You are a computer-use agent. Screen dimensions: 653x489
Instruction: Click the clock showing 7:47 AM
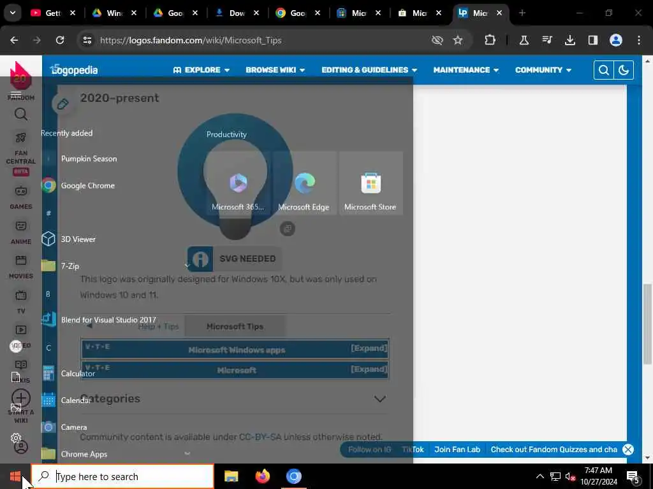click(x=598, y=471)
